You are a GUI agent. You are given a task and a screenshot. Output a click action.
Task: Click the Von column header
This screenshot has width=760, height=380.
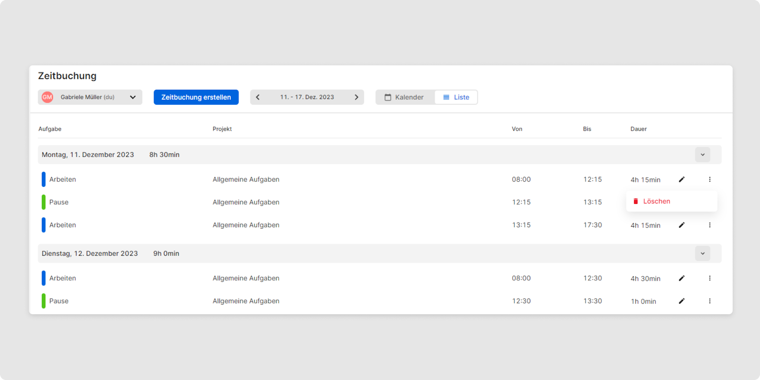point(517,129)
